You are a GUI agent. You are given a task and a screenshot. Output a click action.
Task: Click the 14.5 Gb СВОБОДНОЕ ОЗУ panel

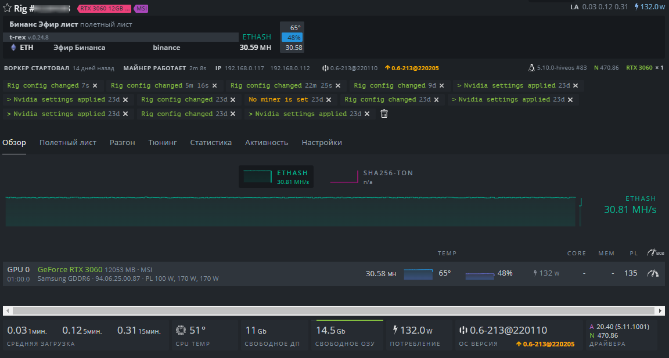347,335
